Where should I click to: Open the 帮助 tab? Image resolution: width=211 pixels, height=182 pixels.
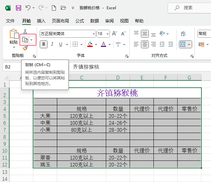click(x=139, y=21)
